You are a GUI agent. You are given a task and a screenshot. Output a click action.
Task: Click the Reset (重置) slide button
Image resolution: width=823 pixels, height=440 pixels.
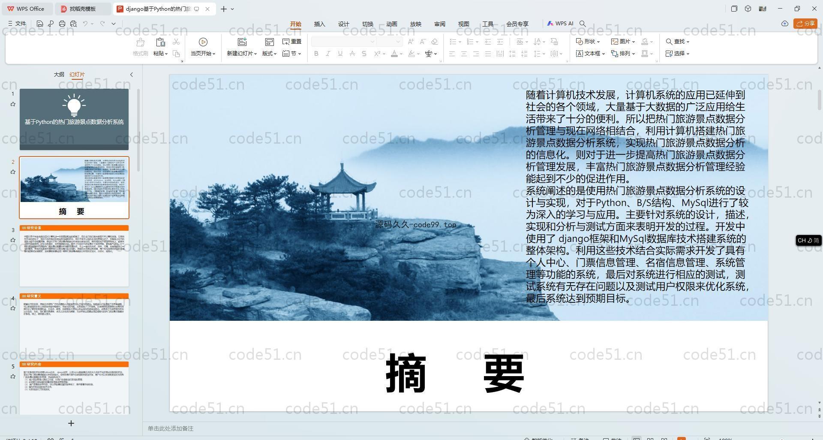coord(292,42)
